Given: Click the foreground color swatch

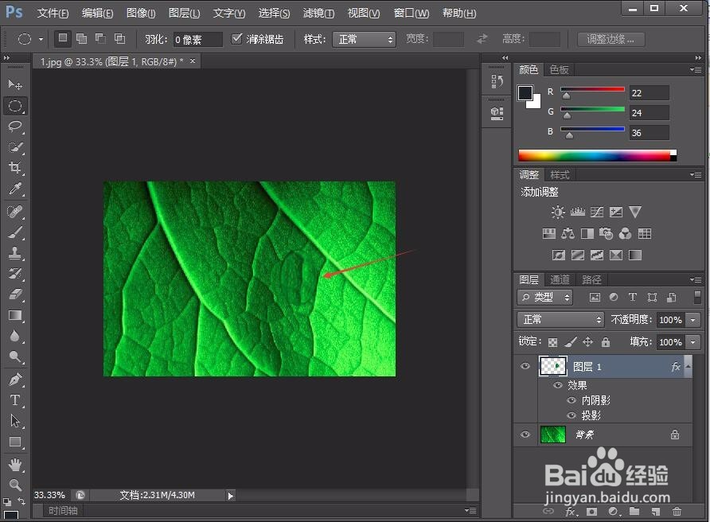Looking at the screenshot, I should pos(525,93).
